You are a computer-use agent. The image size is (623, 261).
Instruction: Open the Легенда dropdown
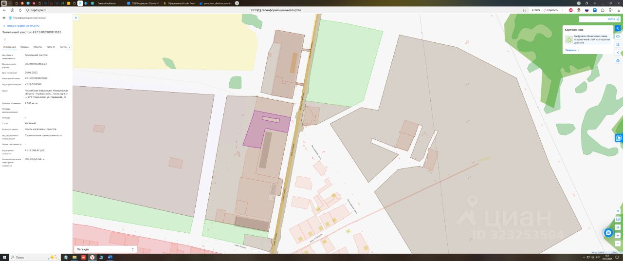coord(105,249)
